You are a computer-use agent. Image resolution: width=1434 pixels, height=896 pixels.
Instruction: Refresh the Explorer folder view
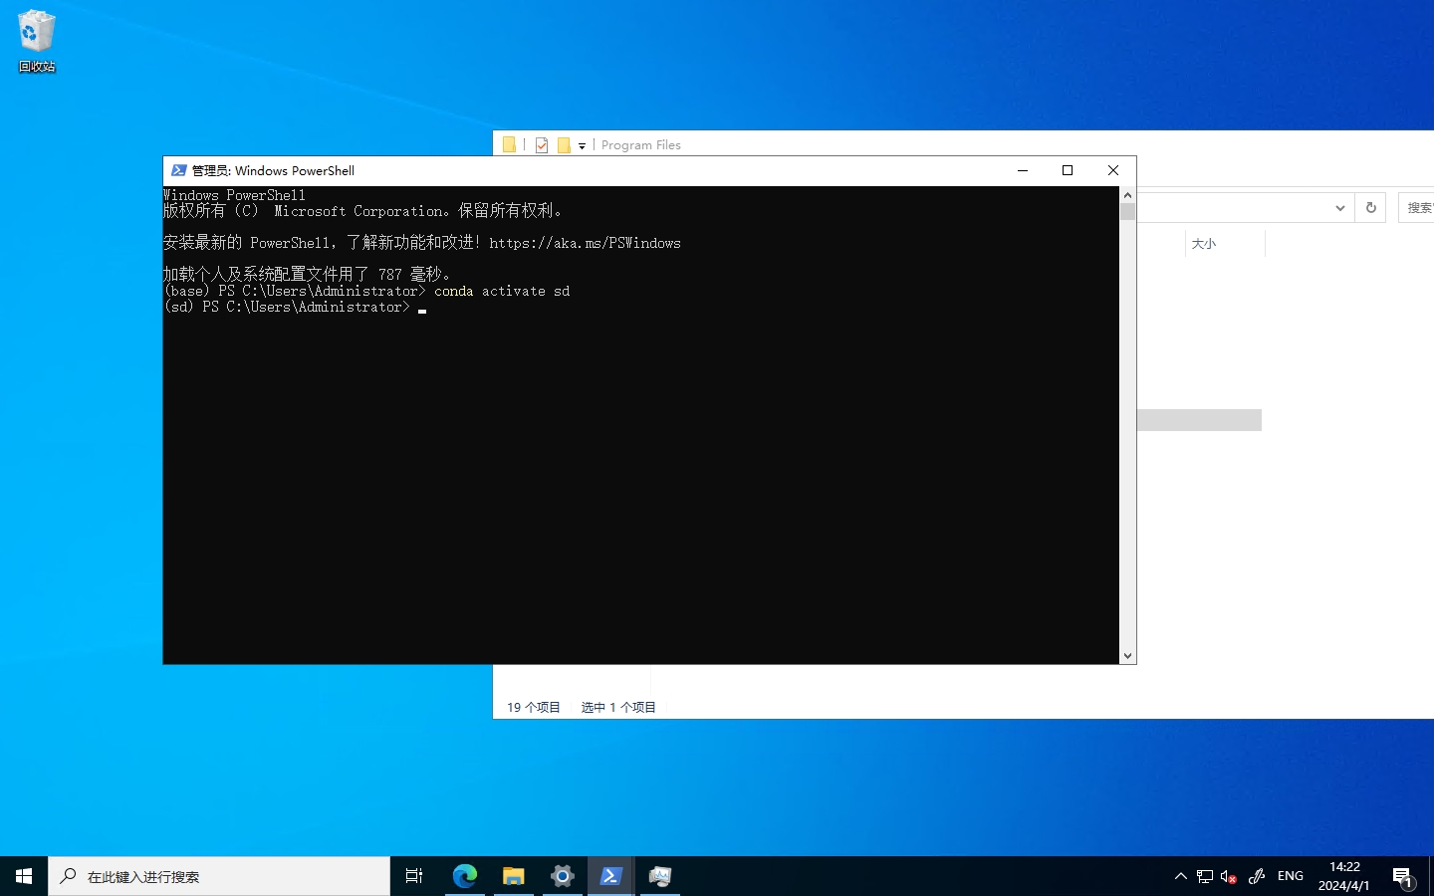[x=1370, y=208]
